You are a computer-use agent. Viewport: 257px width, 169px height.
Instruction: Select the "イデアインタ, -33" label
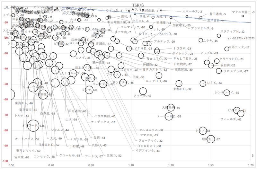[x=147, y=151]
